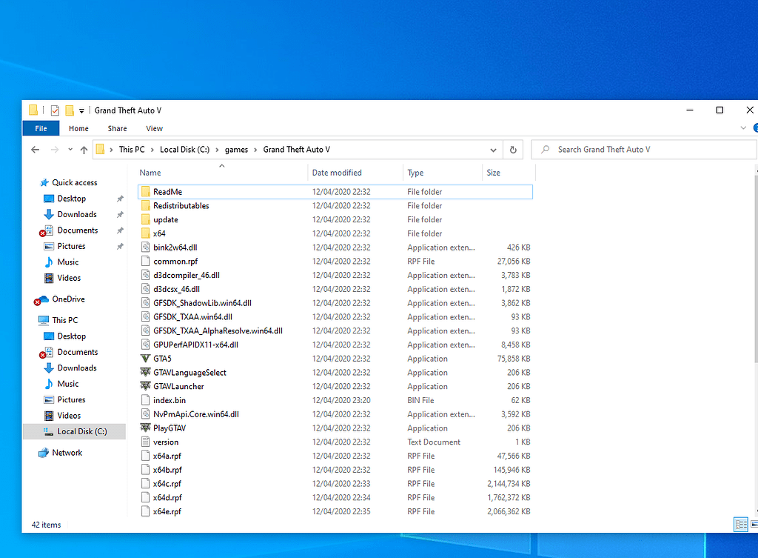Open GTAVLauncher from the file list
This screenshot has height=558, width=758.
coord(178,386)
